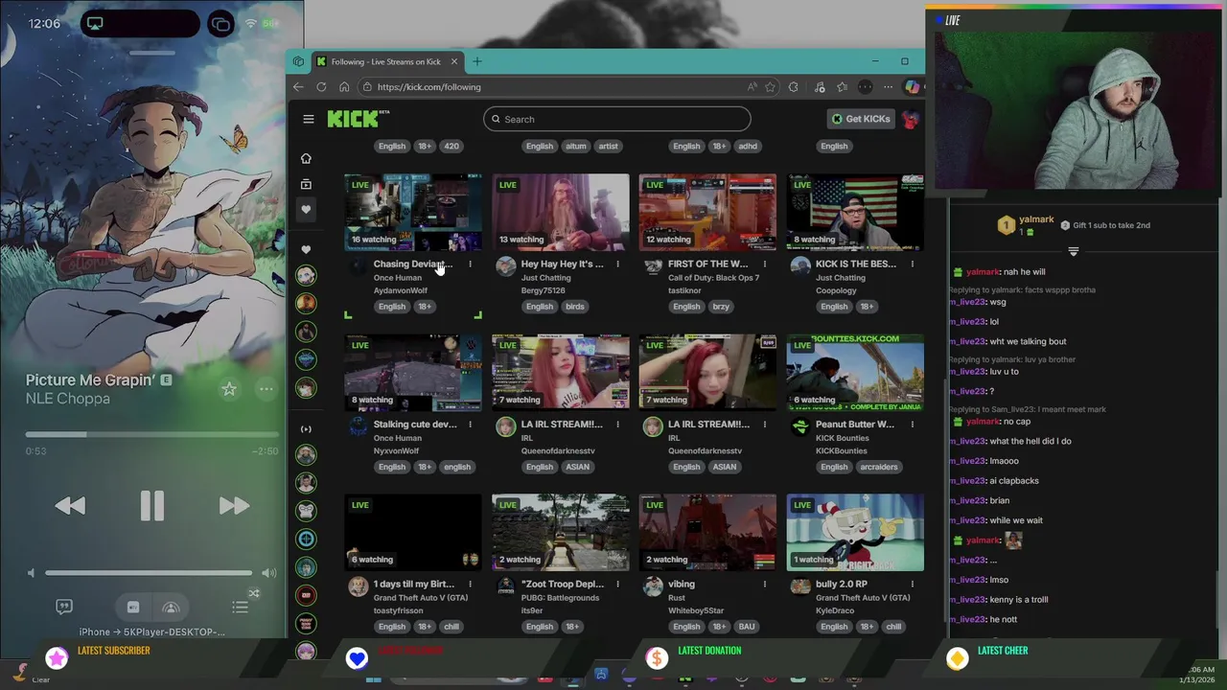Viewport: 1227px width, 690px height.
Task: Open options menu for FIRST OF THE W stream
Action: coord(765,264)
